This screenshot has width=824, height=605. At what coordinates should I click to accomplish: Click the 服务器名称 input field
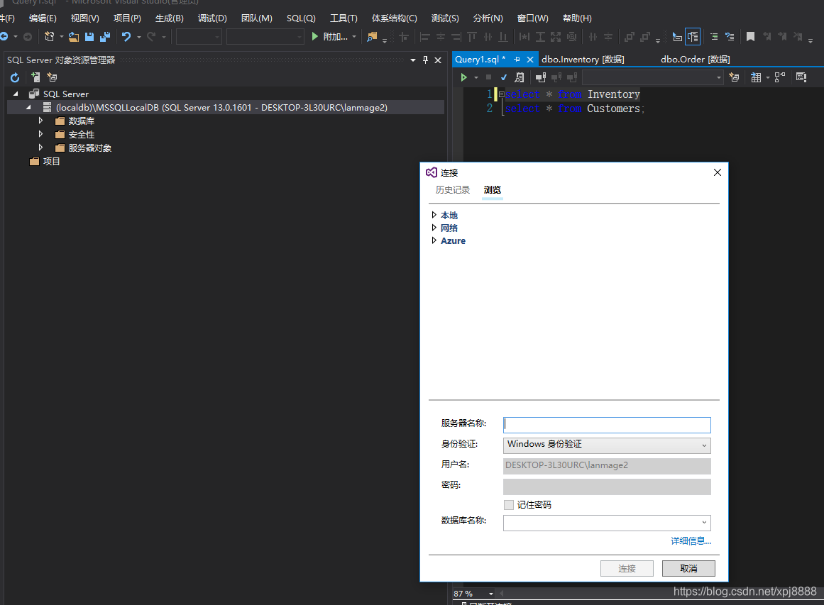coord(607,425)
